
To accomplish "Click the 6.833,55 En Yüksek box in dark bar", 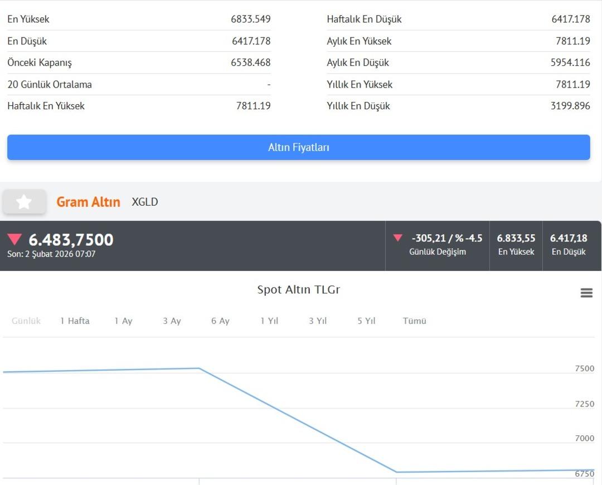I will click(x=516, y=245).
